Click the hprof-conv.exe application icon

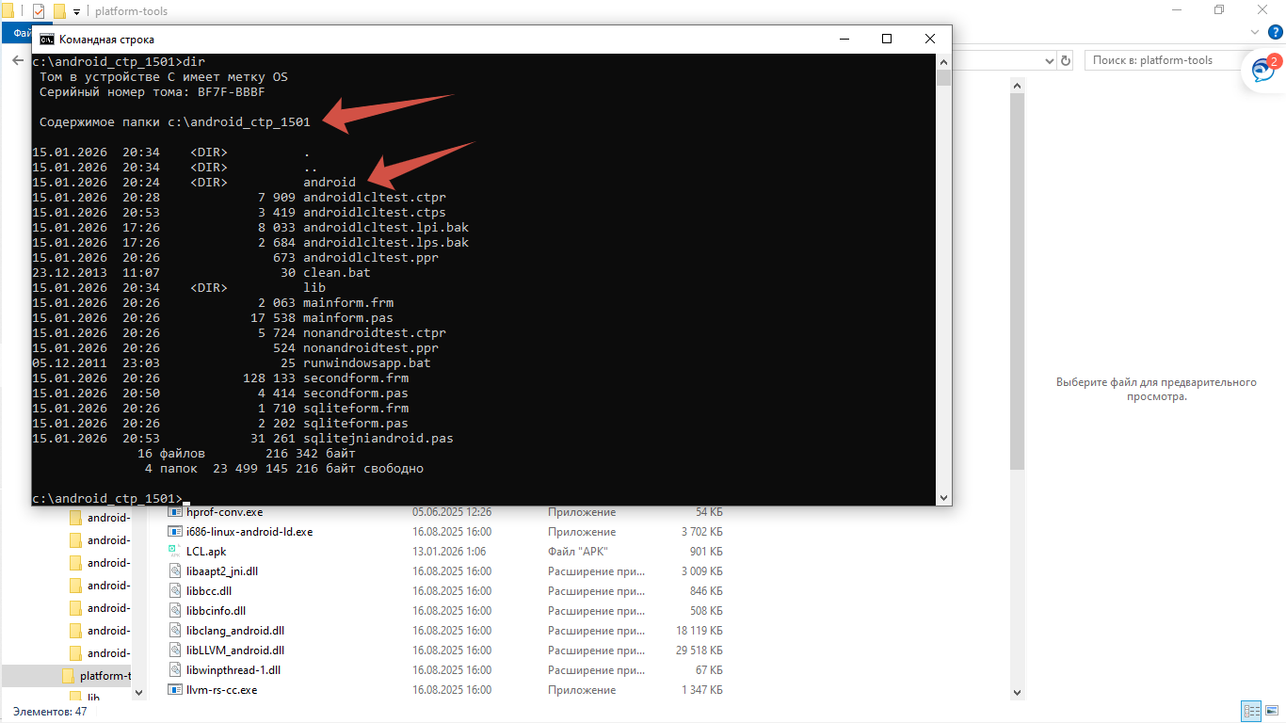tap(174, 512)
